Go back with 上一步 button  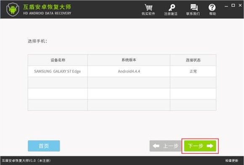pyautogui.click(x=165, y=146)
